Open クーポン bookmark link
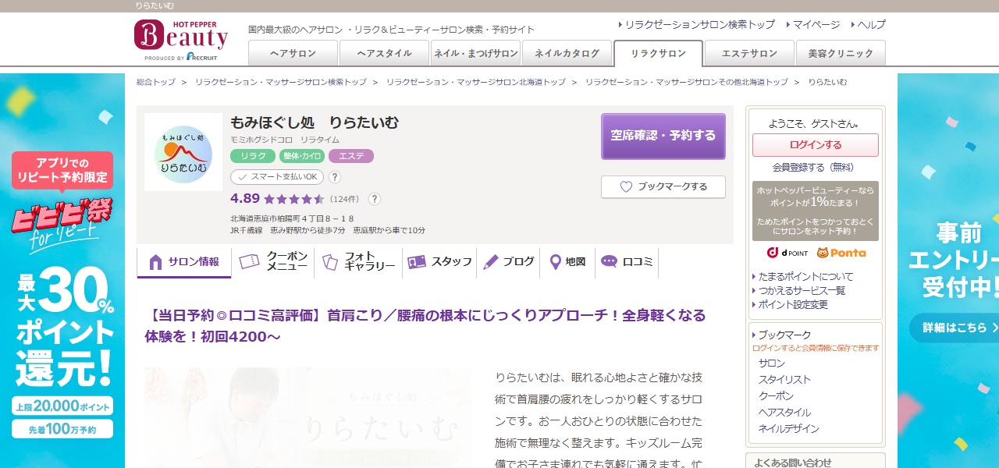Screen dimensions: 999x468 click(x=776, y=396)
